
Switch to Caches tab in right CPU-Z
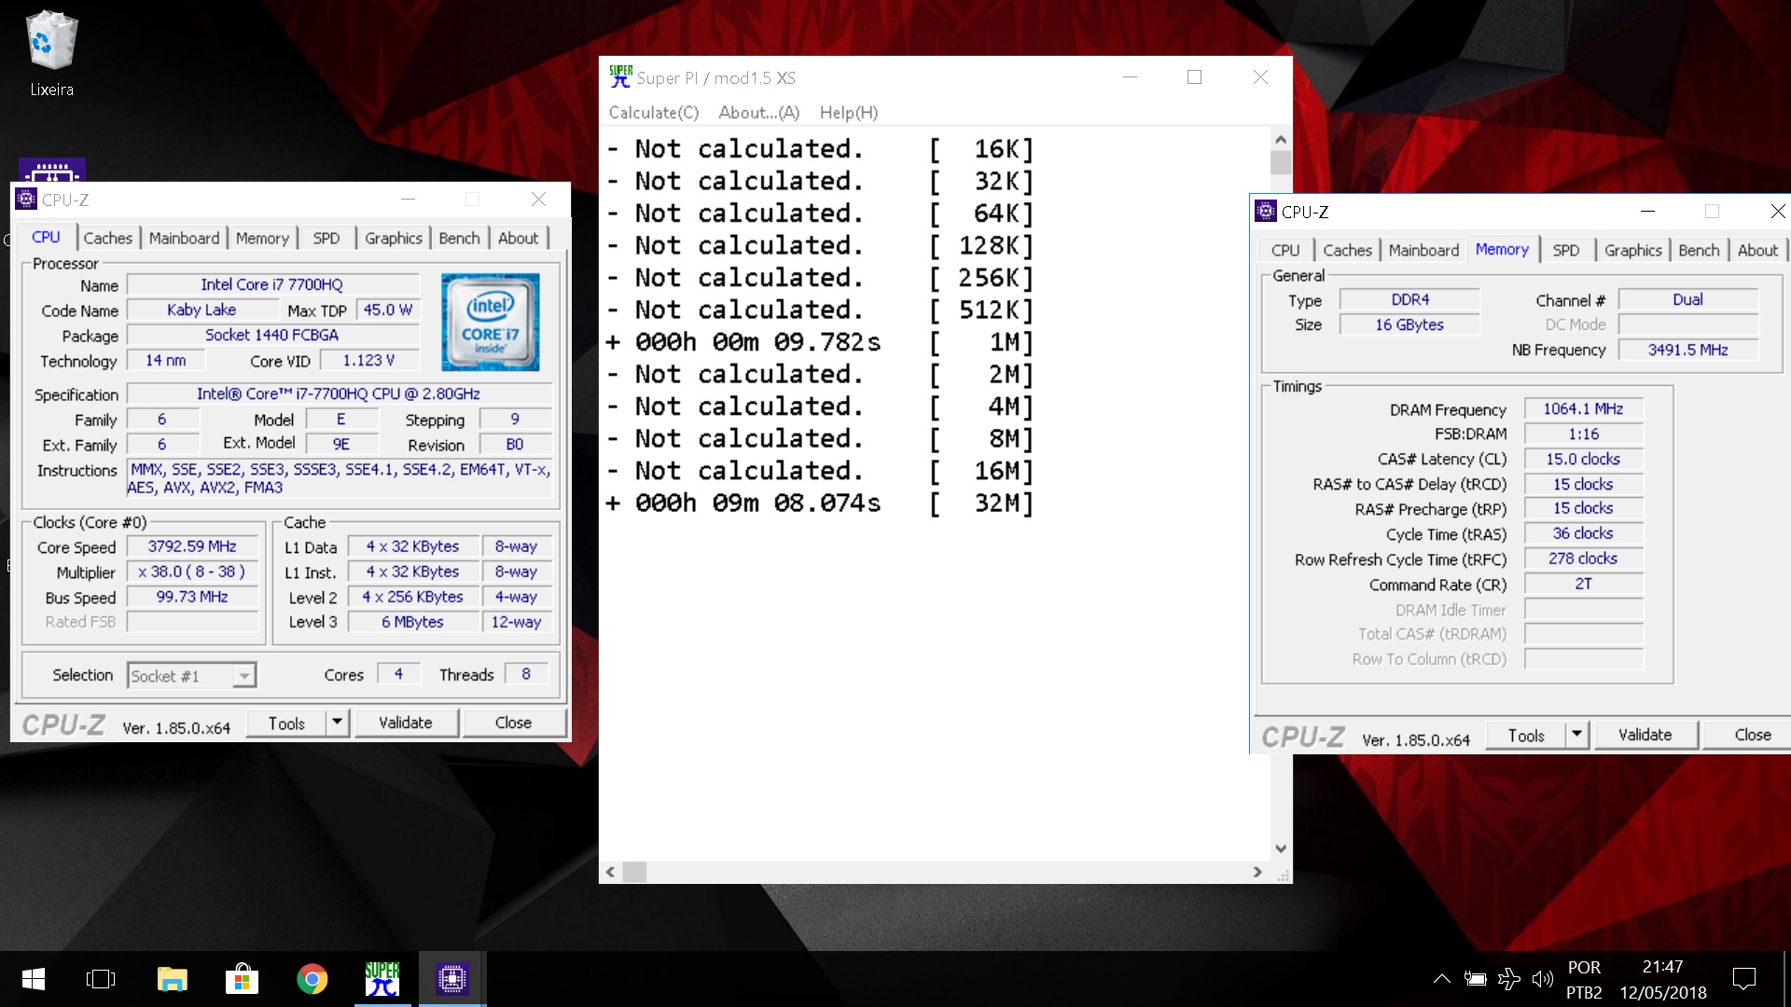point(1348,250)
